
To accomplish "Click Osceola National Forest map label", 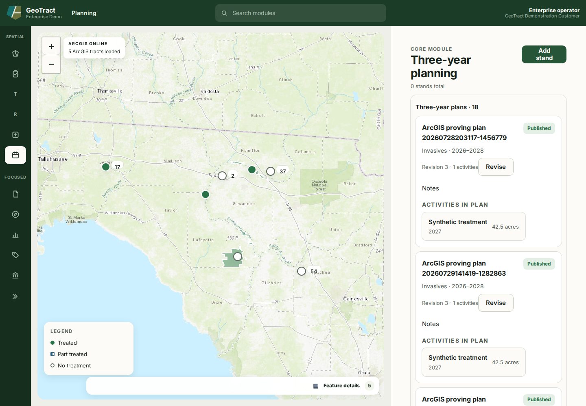I will 319,185.
